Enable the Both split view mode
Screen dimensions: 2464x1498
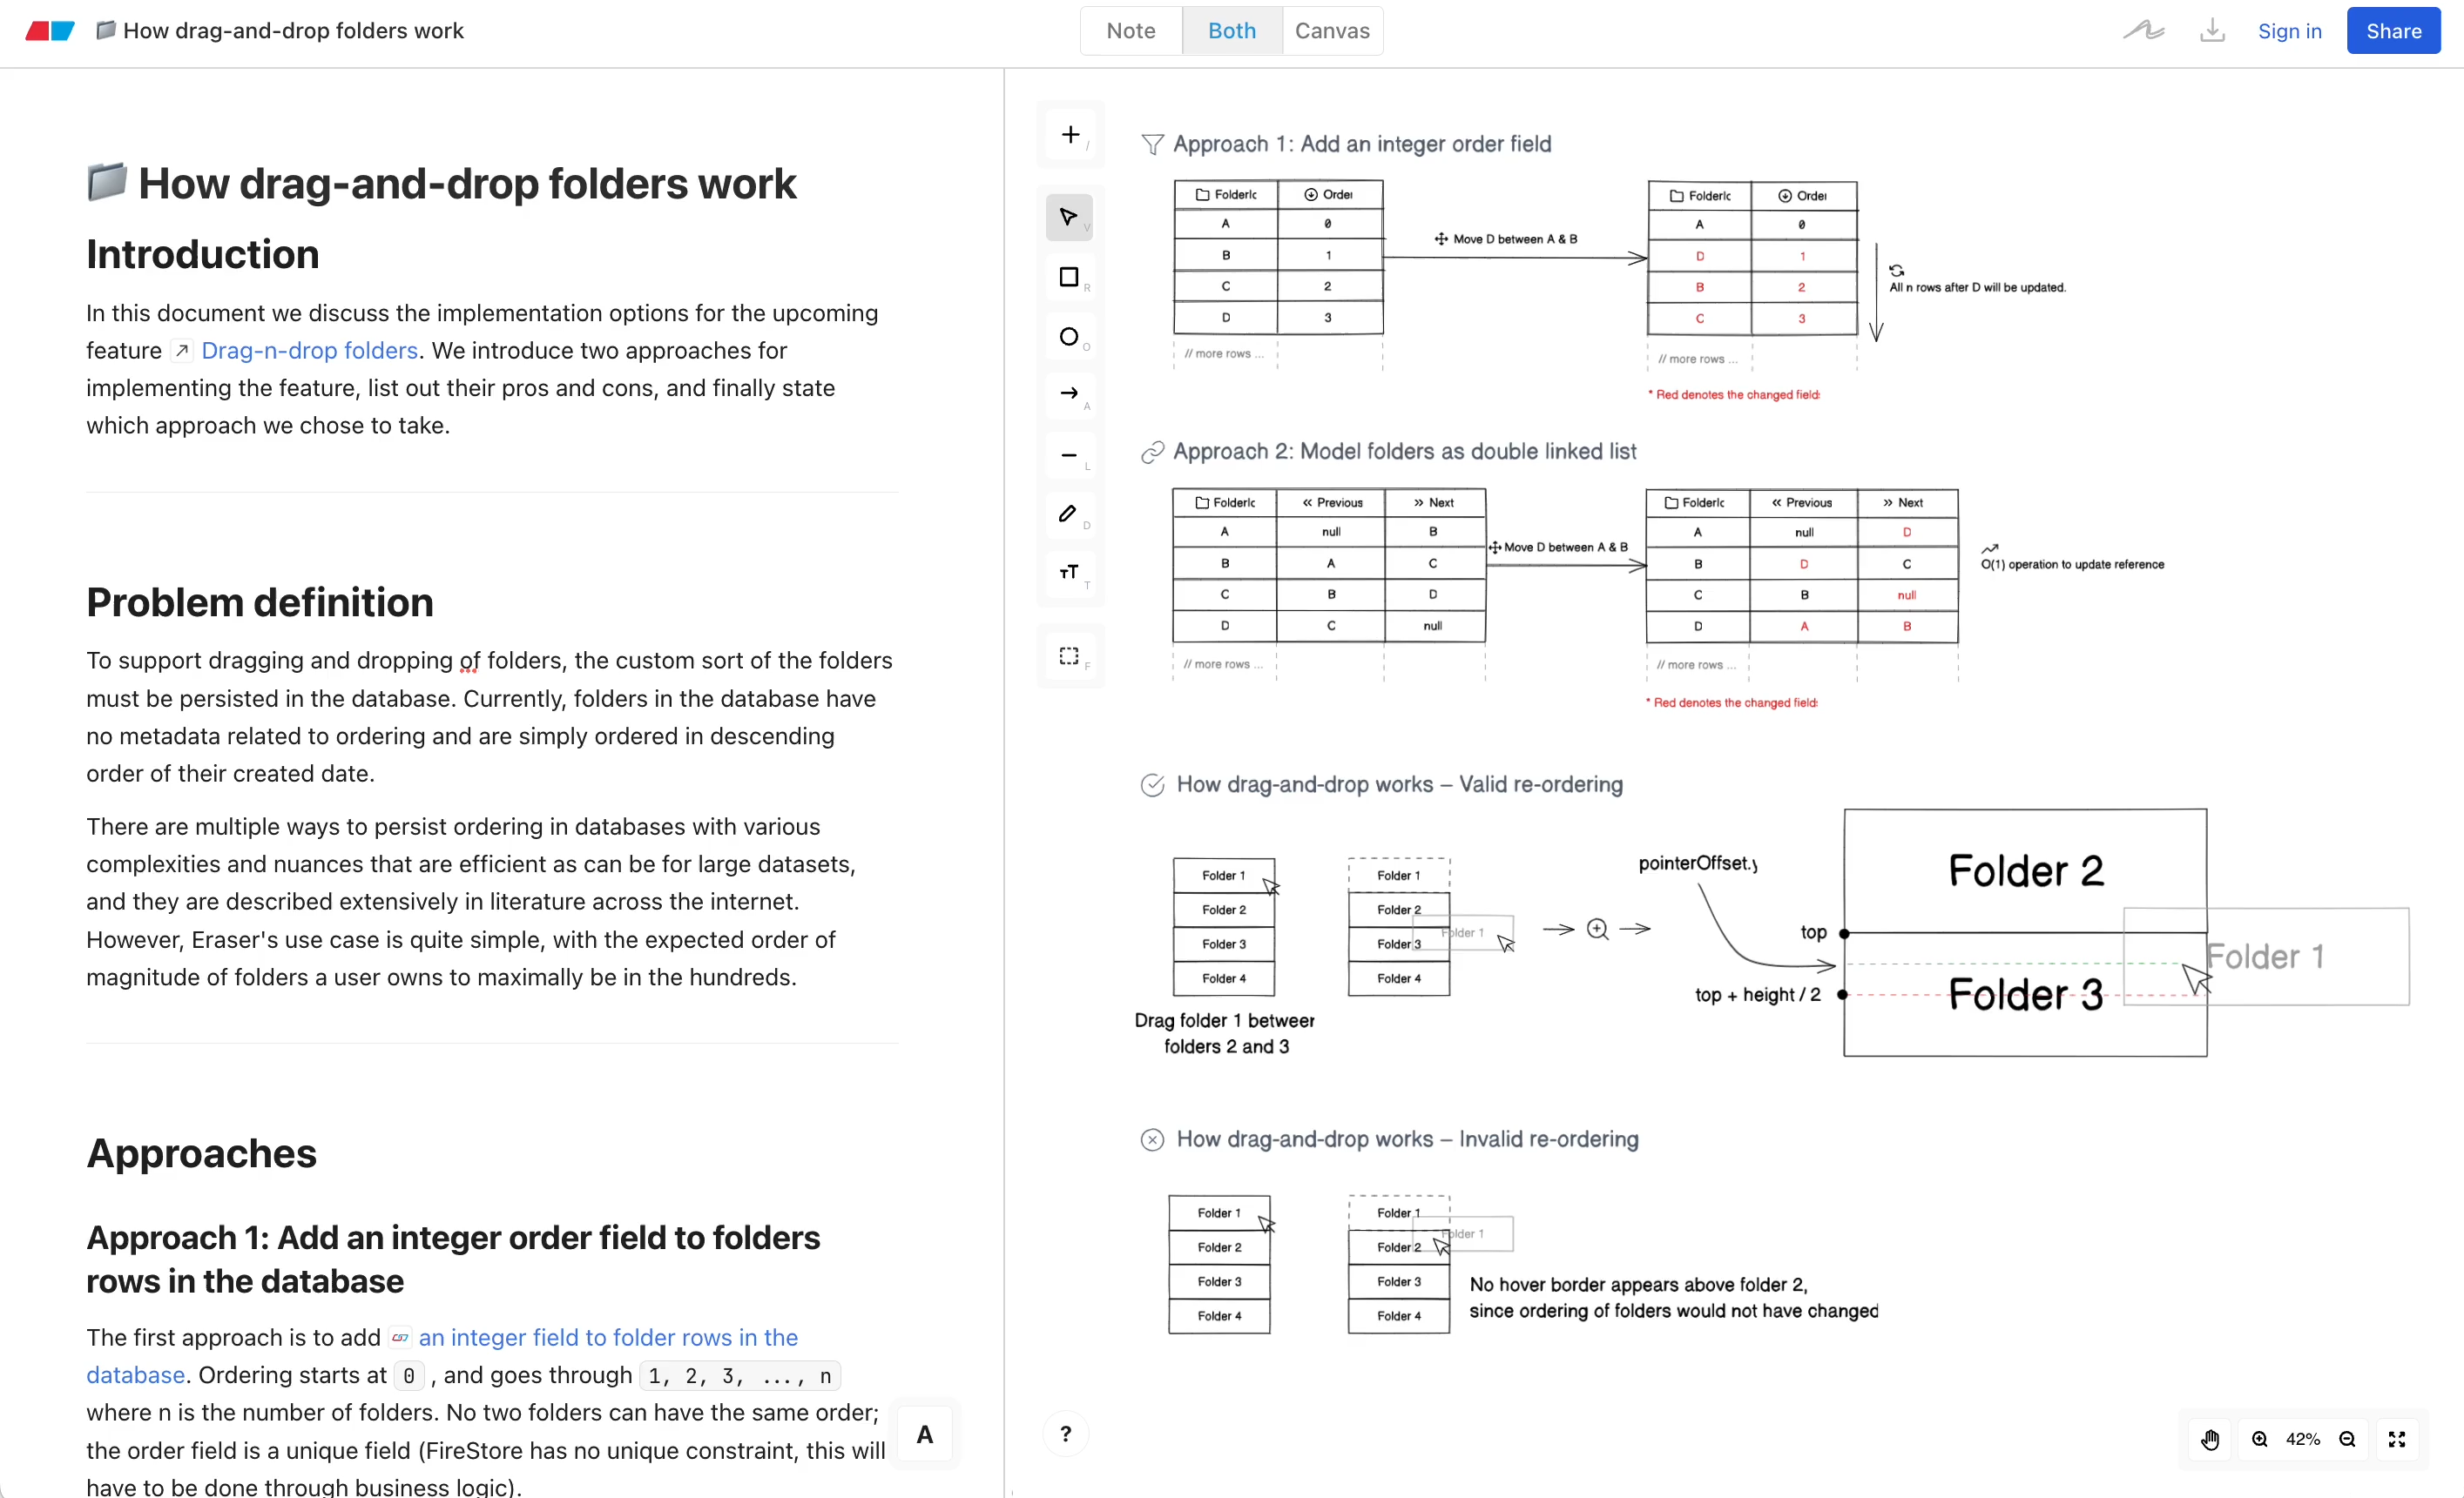(1230, 30)
